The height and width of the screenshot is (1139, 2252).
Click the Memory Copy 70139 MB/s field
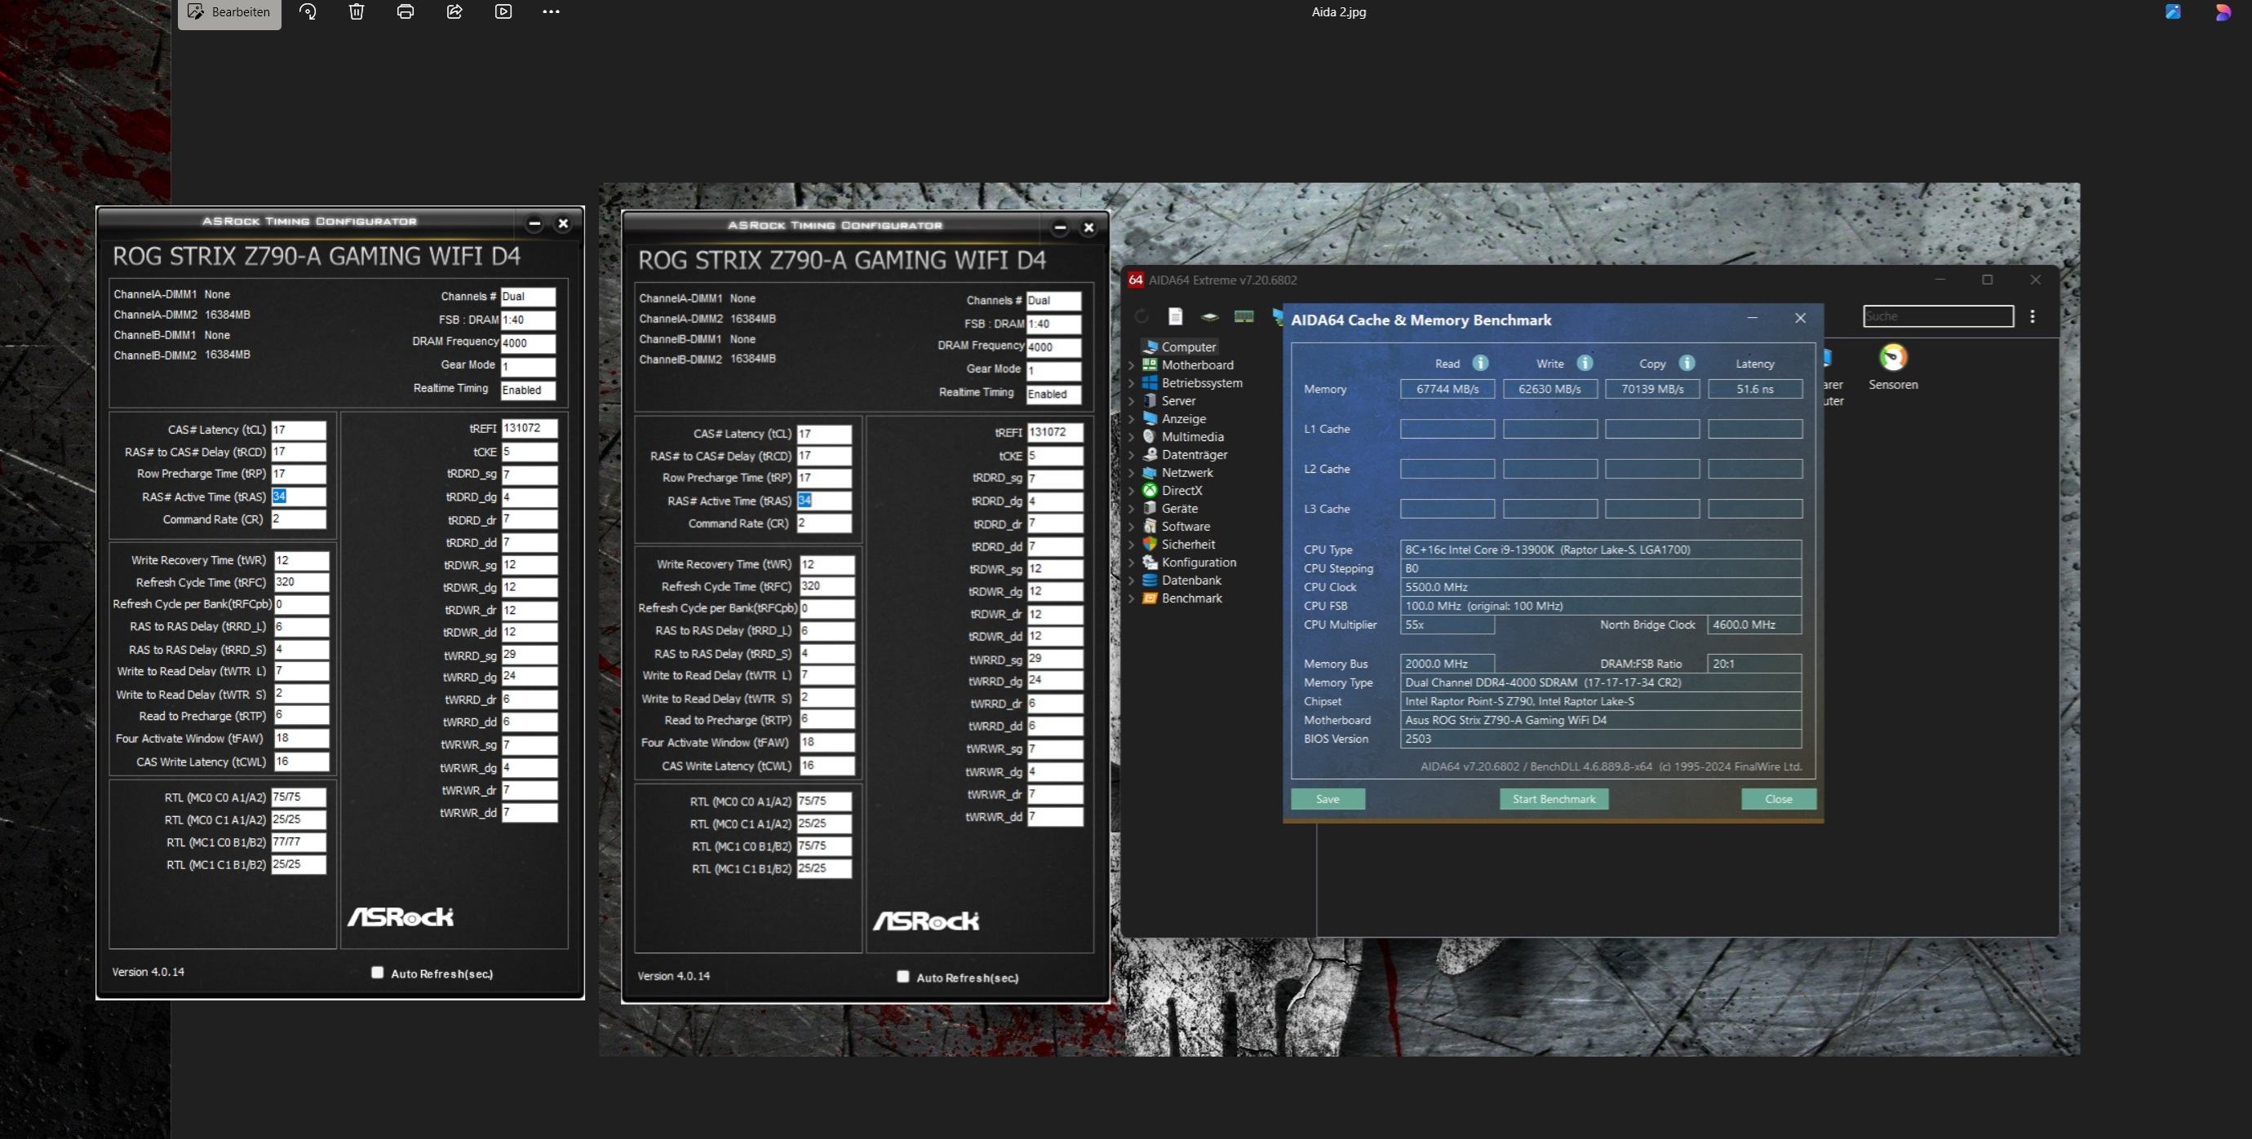point(1652,389)
